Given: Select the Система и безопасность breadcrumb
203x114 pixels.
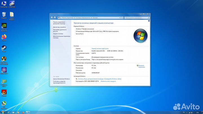Looking at the screenshot, I should tap(83, 18).
